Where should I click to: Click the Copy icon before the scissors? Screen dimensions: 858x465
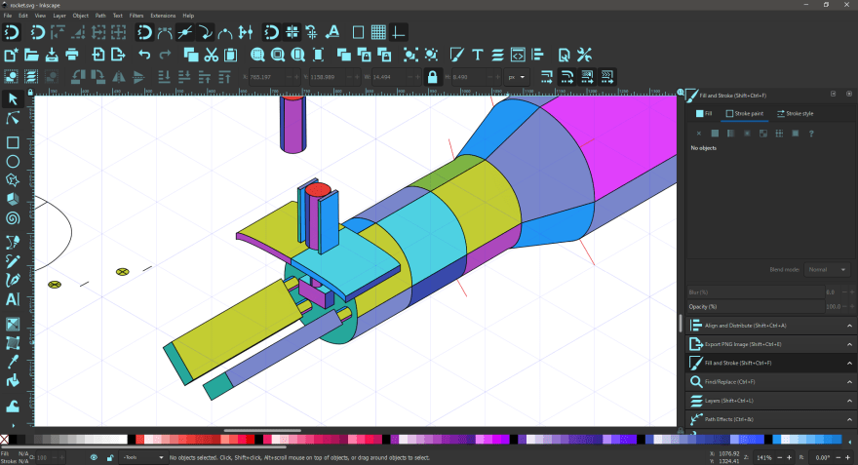(191, 55)
